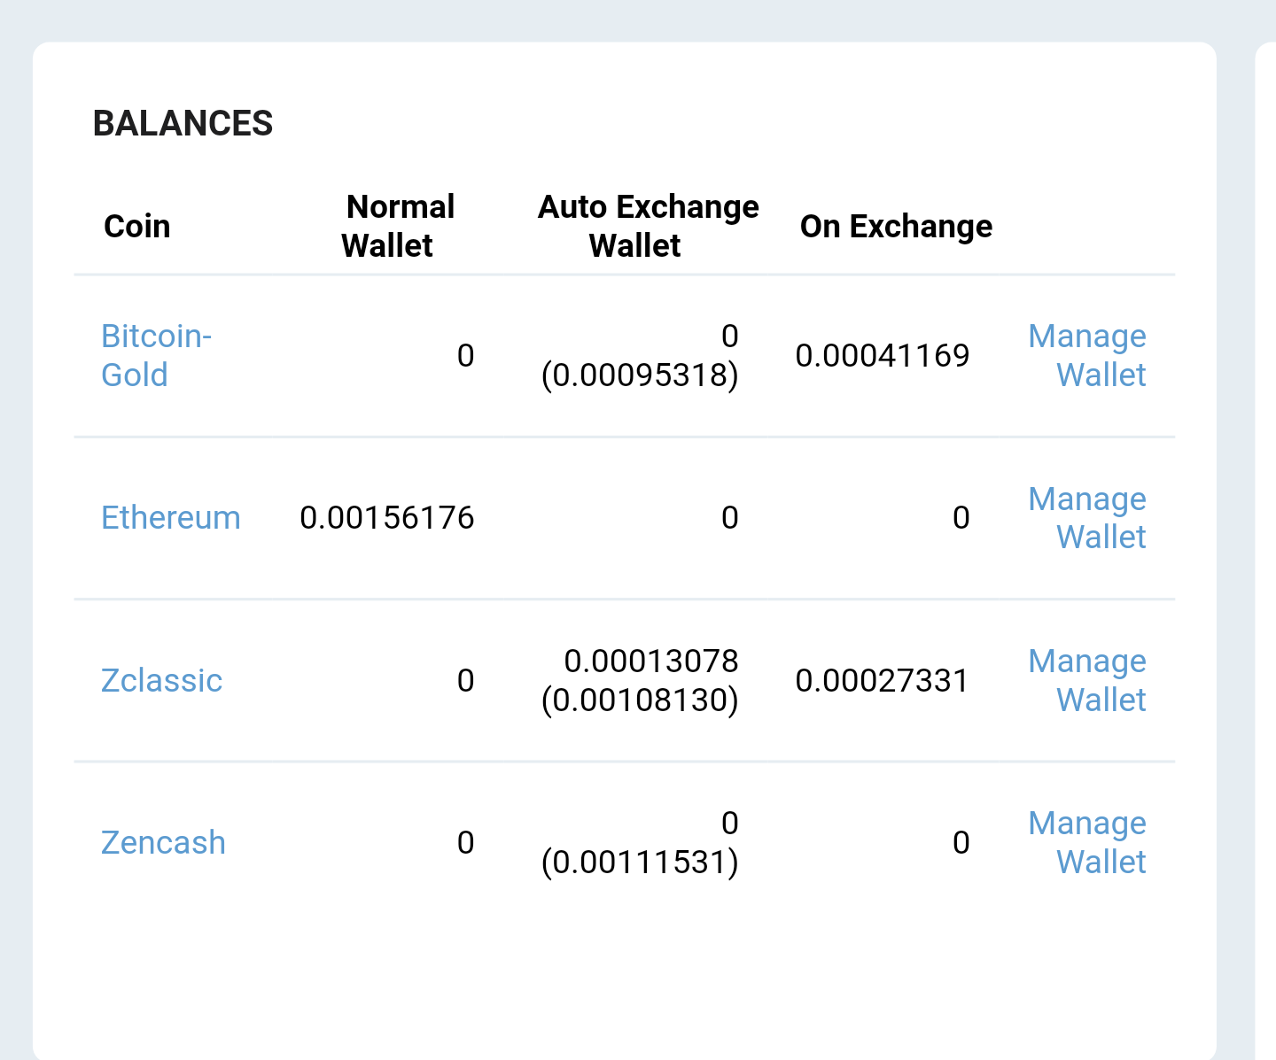This screenshot has height=1060, width=1276.
Task: Click the On Exchange column header
Action: [x=896, y=226]
